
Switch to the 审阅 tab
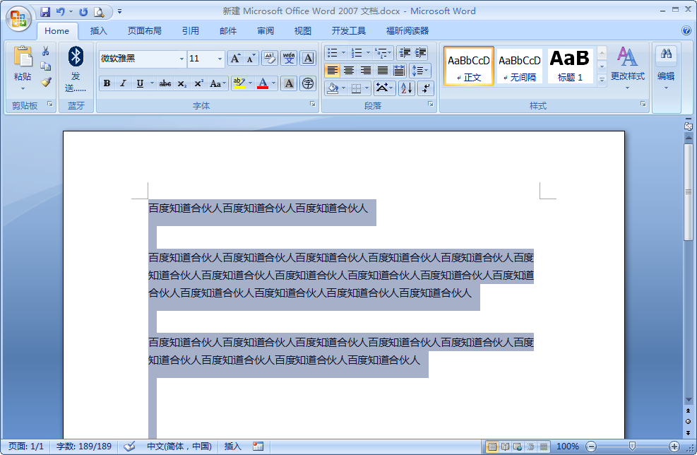[x=266, y=30]
